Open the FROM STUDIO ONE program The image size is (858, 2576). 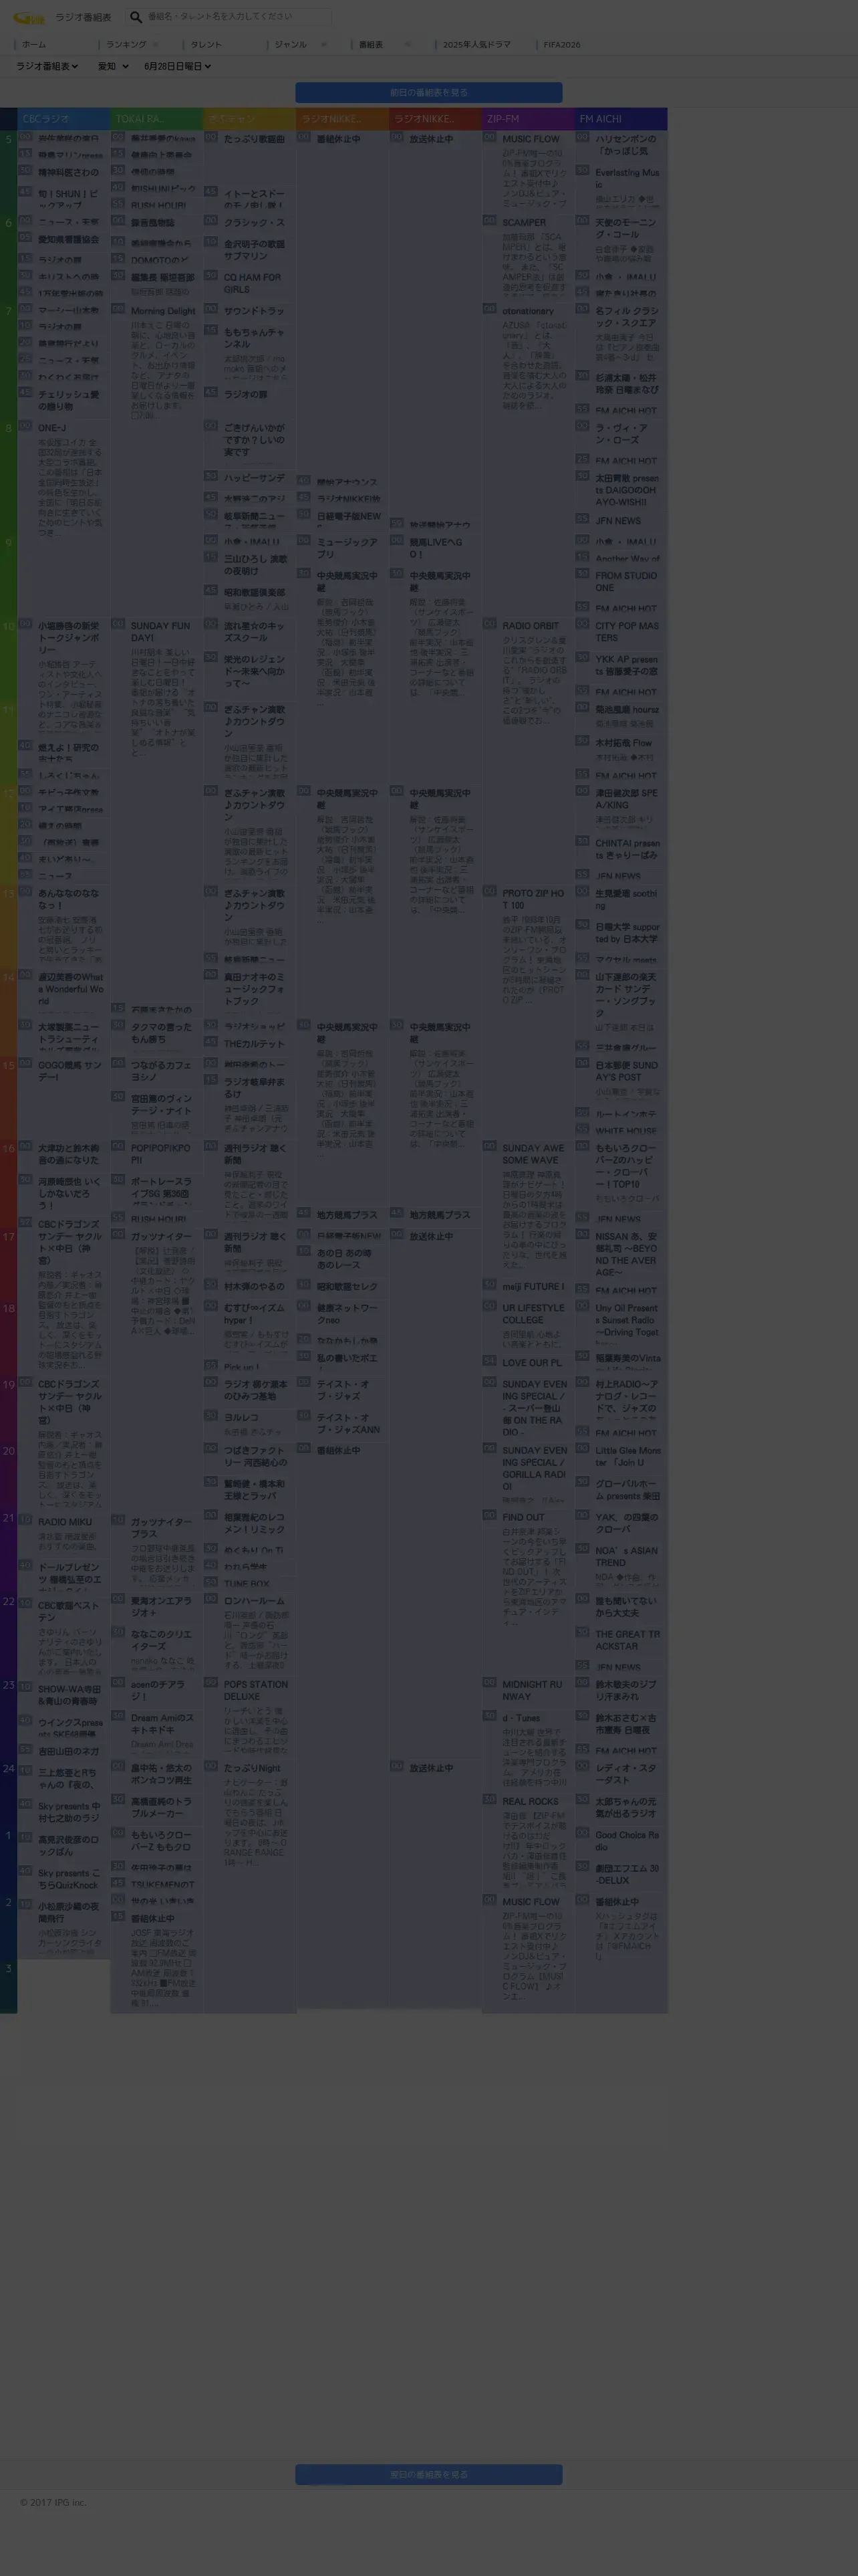click(626, 582)
